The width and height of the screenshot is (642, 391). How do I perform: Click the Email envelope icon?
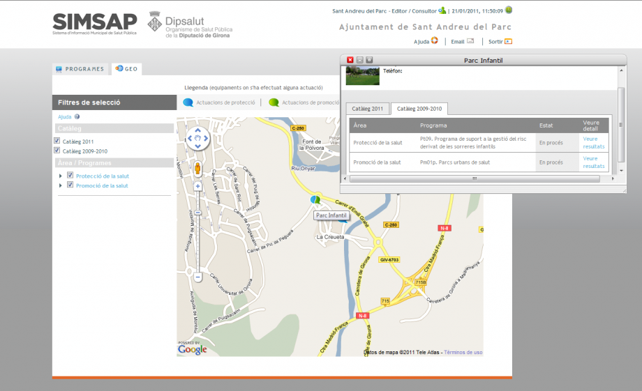[x=470, y=41]
